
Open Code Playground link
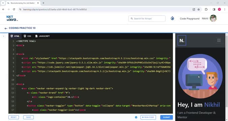[x=190, y=18]
